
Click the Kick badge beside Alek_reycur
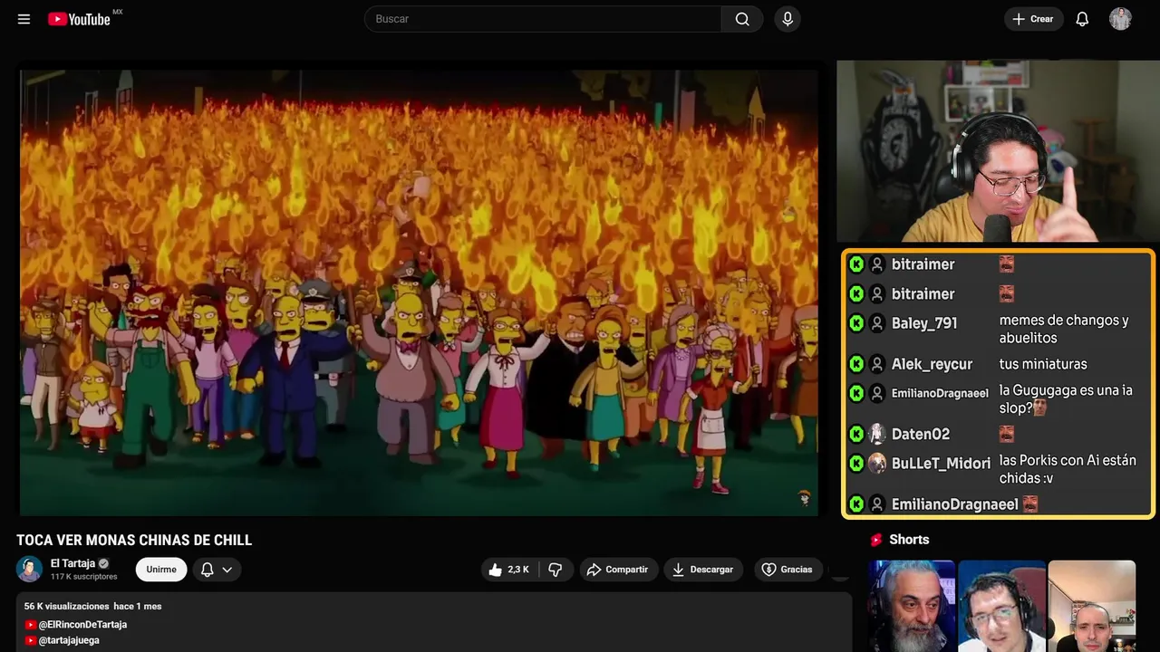pyautogui.click(x=856, y=364)
